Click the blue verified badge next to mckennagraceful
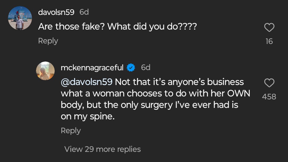Screen dimensions: 288x162 click(x=131, y=67)
